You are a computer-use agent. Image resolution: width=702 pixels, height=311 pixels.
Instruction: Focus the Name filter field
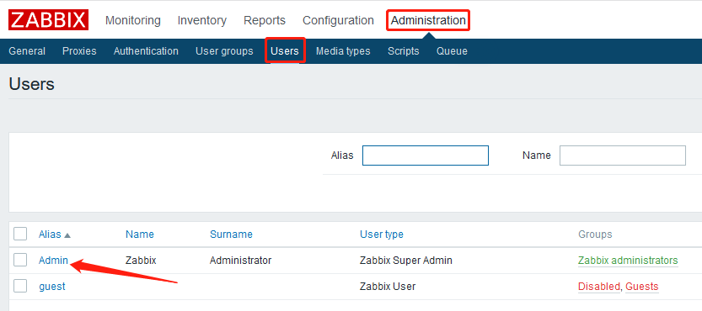coord(623,155)
